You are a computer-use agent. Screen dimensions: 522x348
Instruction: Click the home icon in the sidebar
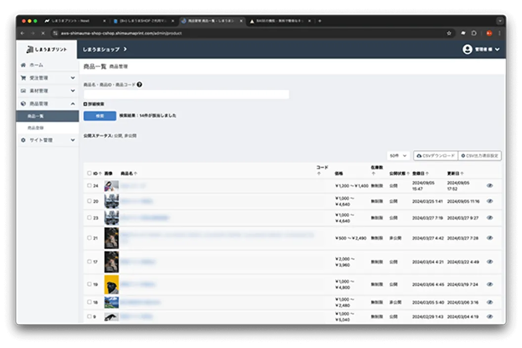(23, 65)
